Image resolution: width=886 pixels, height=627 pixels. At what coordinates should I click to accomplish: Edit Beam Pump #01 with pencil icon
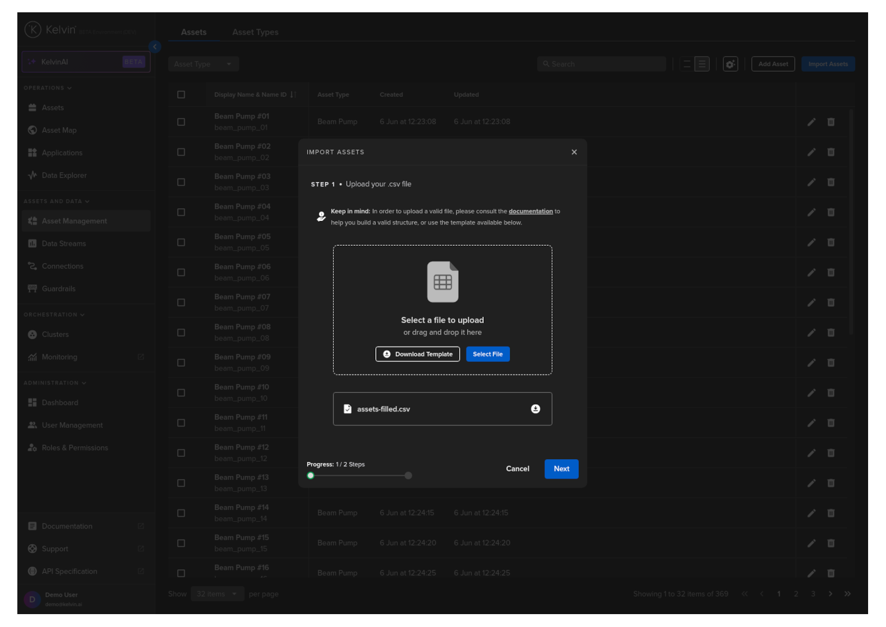click(811, 122)
